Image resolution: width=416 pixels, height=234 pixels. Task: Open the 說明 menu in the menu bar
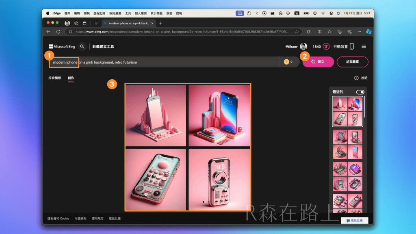[x=179, y=13]
